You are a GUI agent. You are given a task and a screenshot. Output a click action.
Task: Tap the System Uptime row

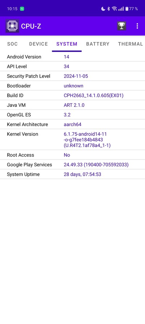pos(72,174)
